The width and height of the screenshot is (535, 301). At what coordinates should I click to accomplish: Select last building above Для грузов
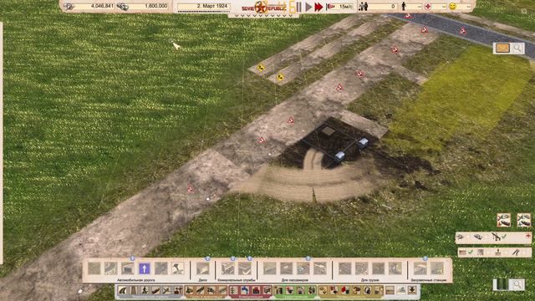(x=395, y=268)
